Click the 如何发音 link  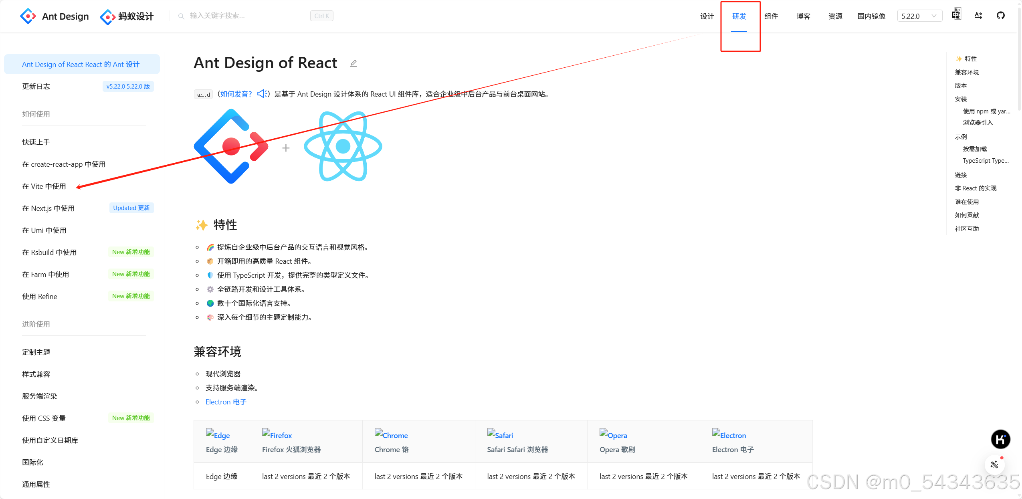(x=236, y=94)
